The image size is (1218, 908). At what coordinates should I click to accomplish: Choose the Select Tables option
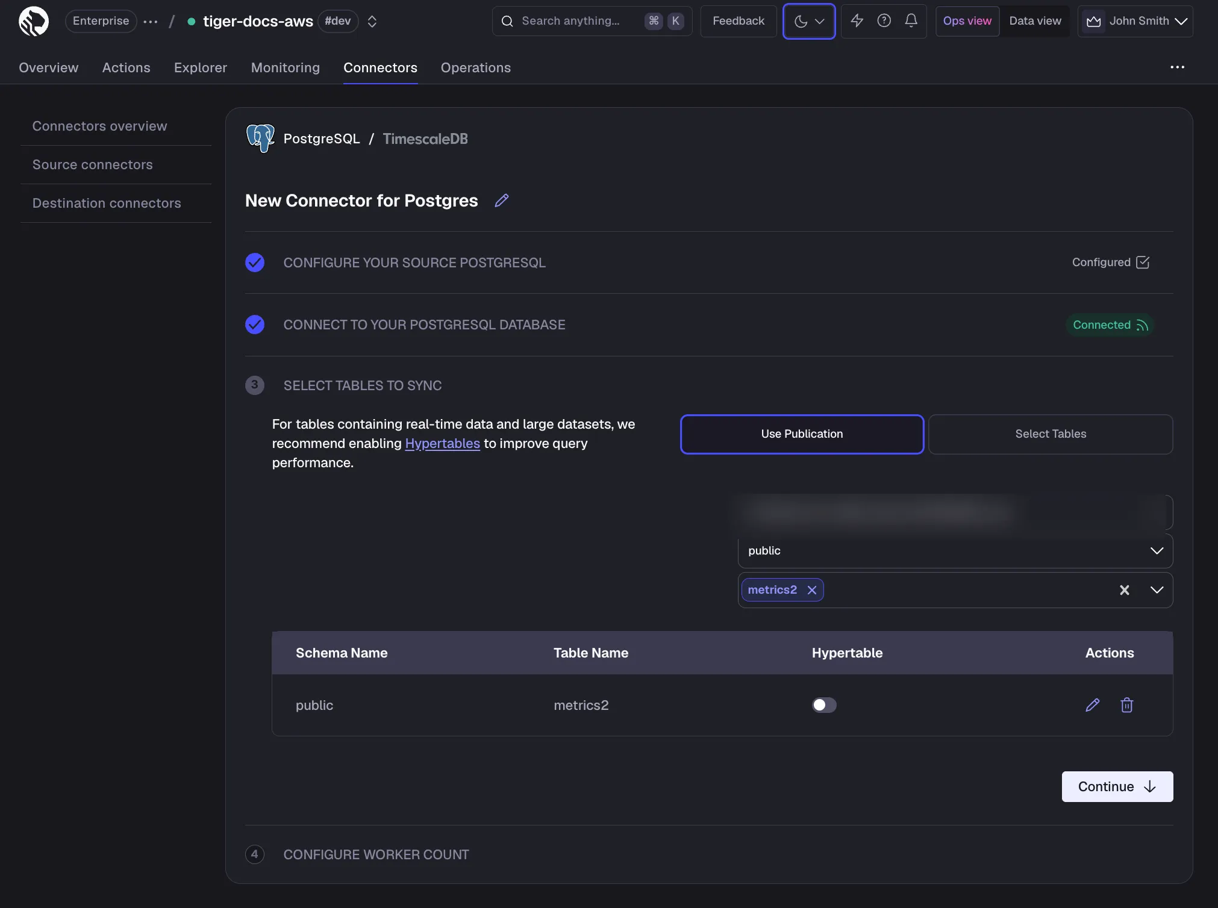(x=1051, y=434)
